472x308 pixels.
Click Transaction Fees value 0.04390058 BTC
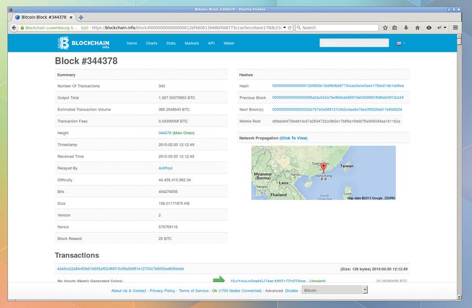tap(173, 121)
